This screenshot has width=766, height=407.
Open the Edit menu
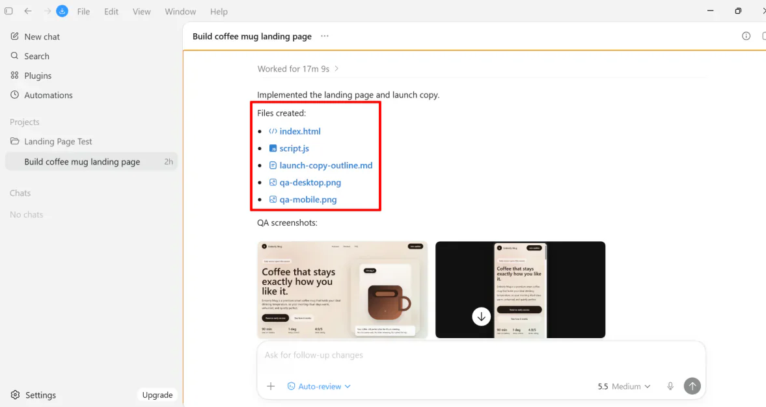pyautogui.click(x=111, y=11)
